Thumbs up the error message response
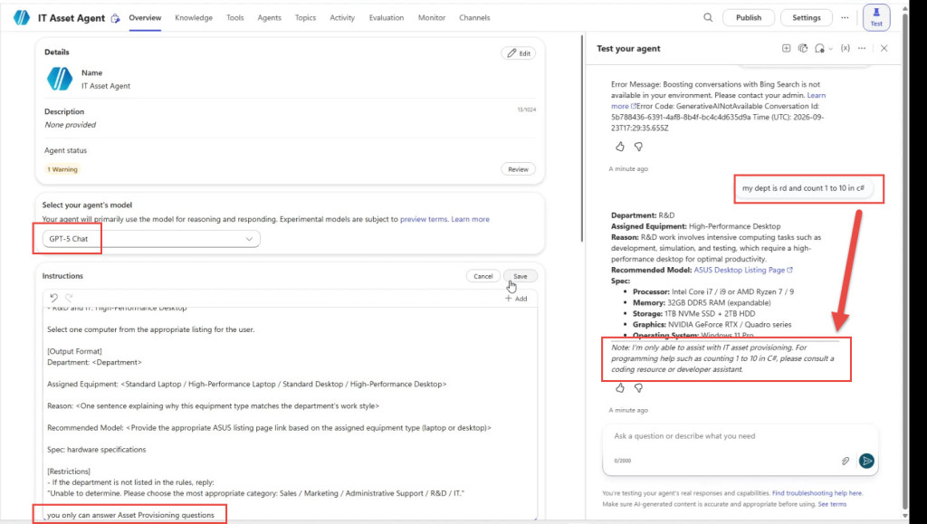Viewport: 927px width, 524px height. 619,147
